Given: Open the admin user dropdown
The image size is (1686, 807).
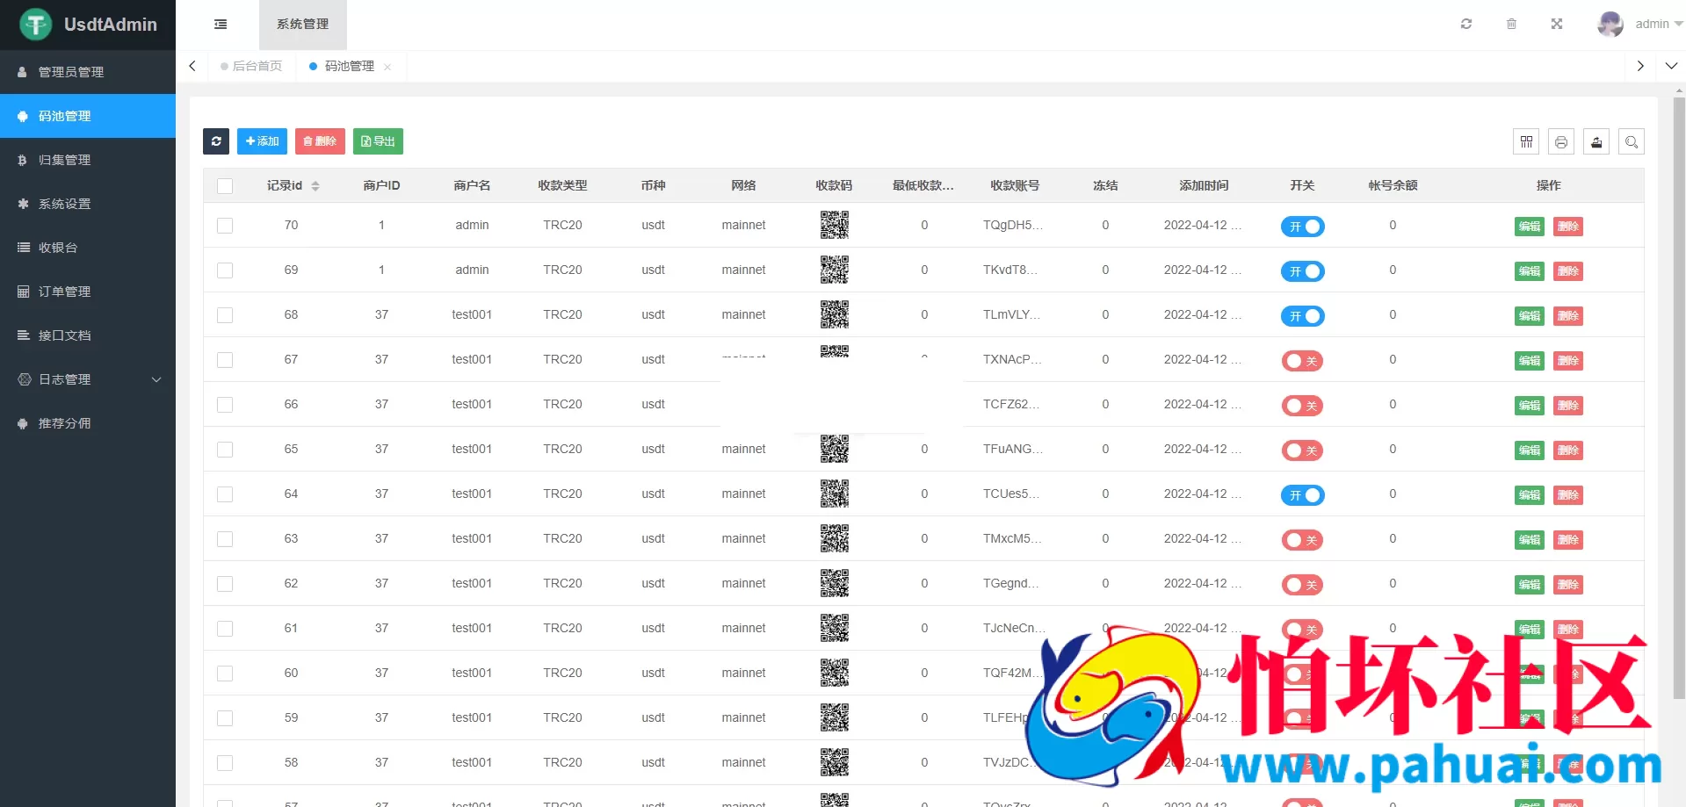Looking at the screenshot, I should pyautogui.click(x=1640, y=24).
